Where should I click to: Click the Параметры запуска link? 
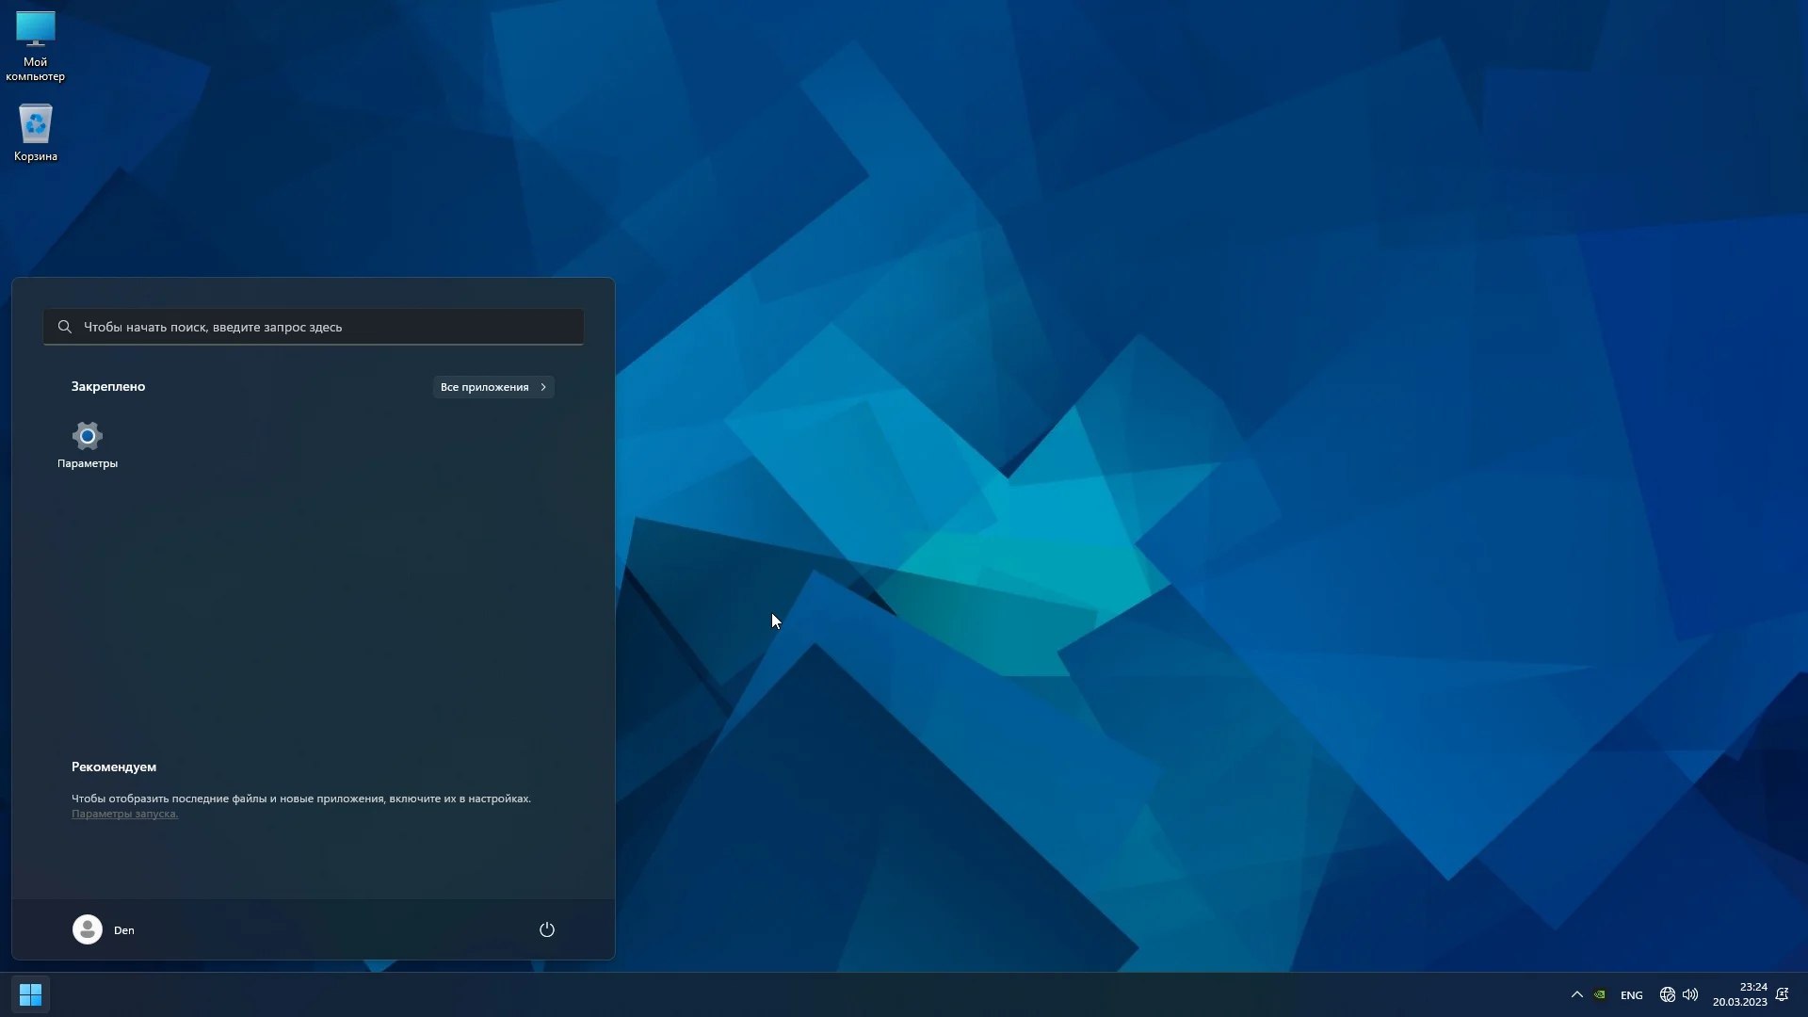point(124,814)
